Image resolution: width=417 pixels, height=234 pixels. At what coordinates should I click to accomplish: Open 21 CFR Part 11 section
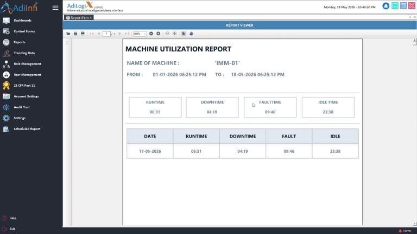click(24, 86)
